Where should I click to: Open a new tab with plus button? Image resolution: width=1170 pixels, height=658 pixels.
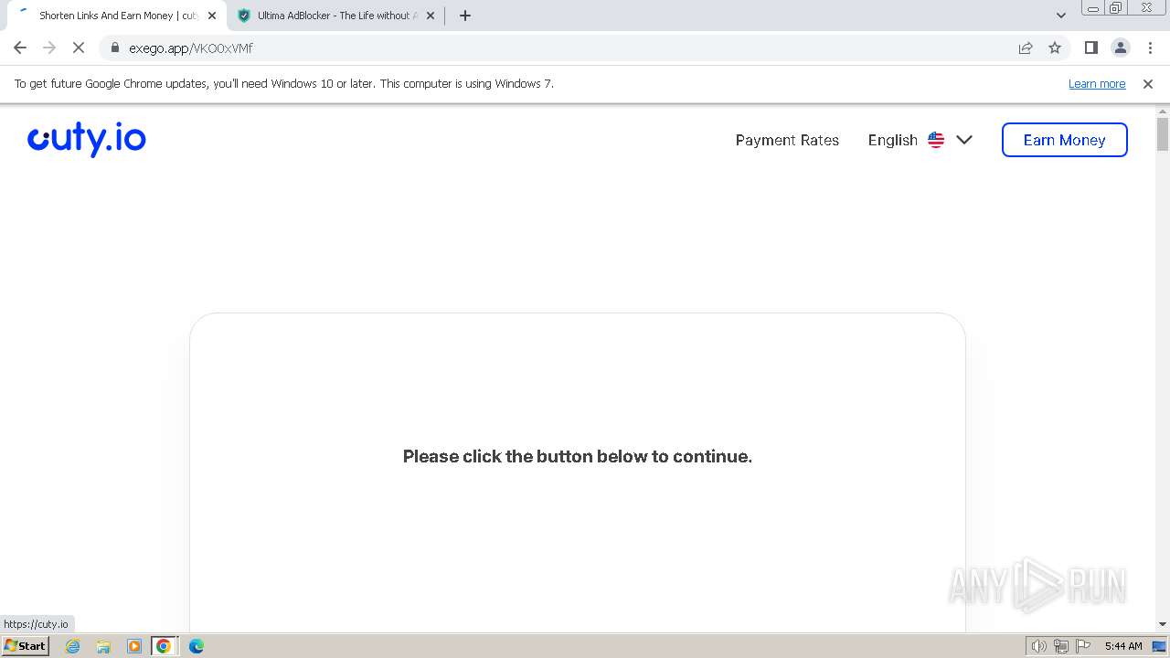tap(465, 16)
